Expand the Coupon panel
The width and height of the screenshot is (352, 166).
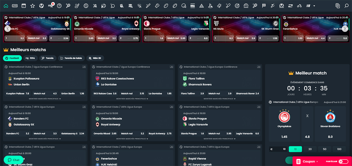click(310, 161)
